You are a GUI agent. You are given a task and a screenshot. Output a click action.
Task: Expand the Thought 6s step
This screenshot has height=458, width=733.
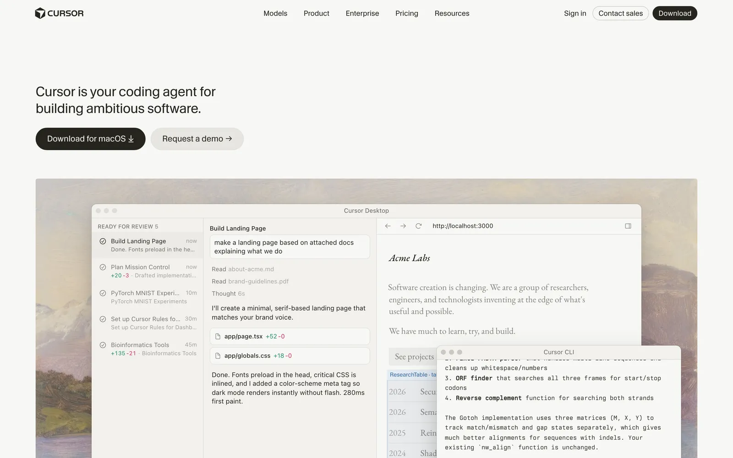(x=228, y=294)
